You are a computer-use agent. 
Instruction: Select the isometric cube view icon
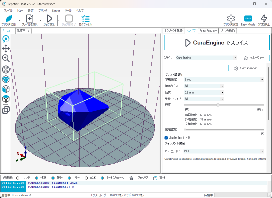tap(6, 79)
